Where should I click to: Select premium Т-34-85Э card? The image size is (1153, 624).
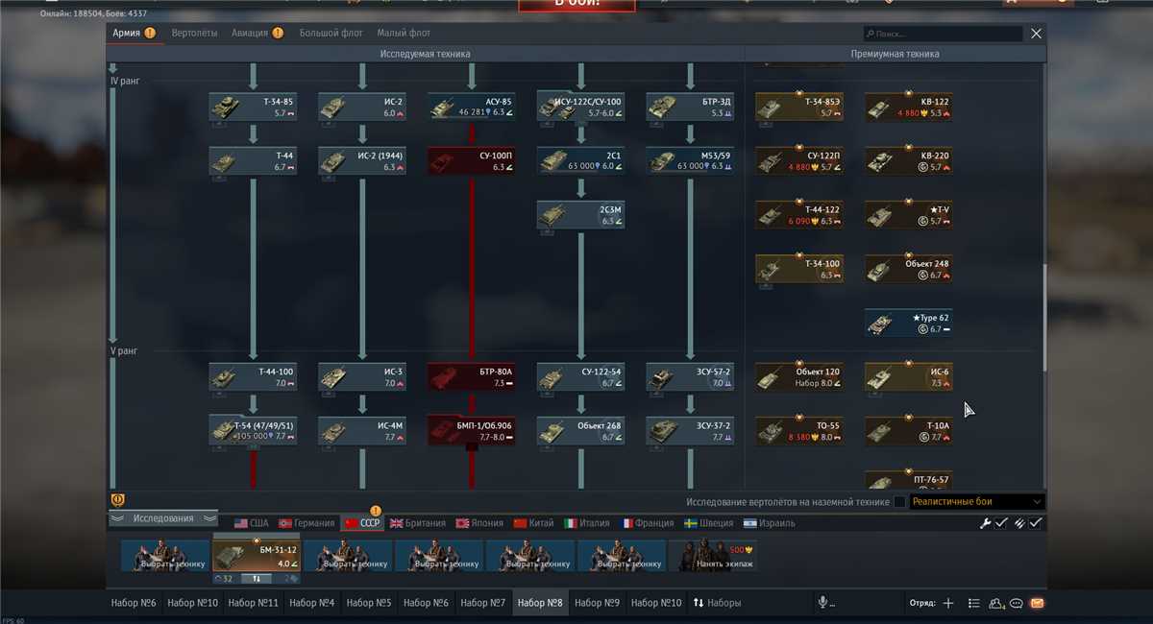coord(799,107)
